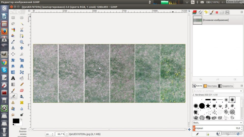Select the Ellipse Select tool
Screen dimensions: 244x137
[22, 18]
